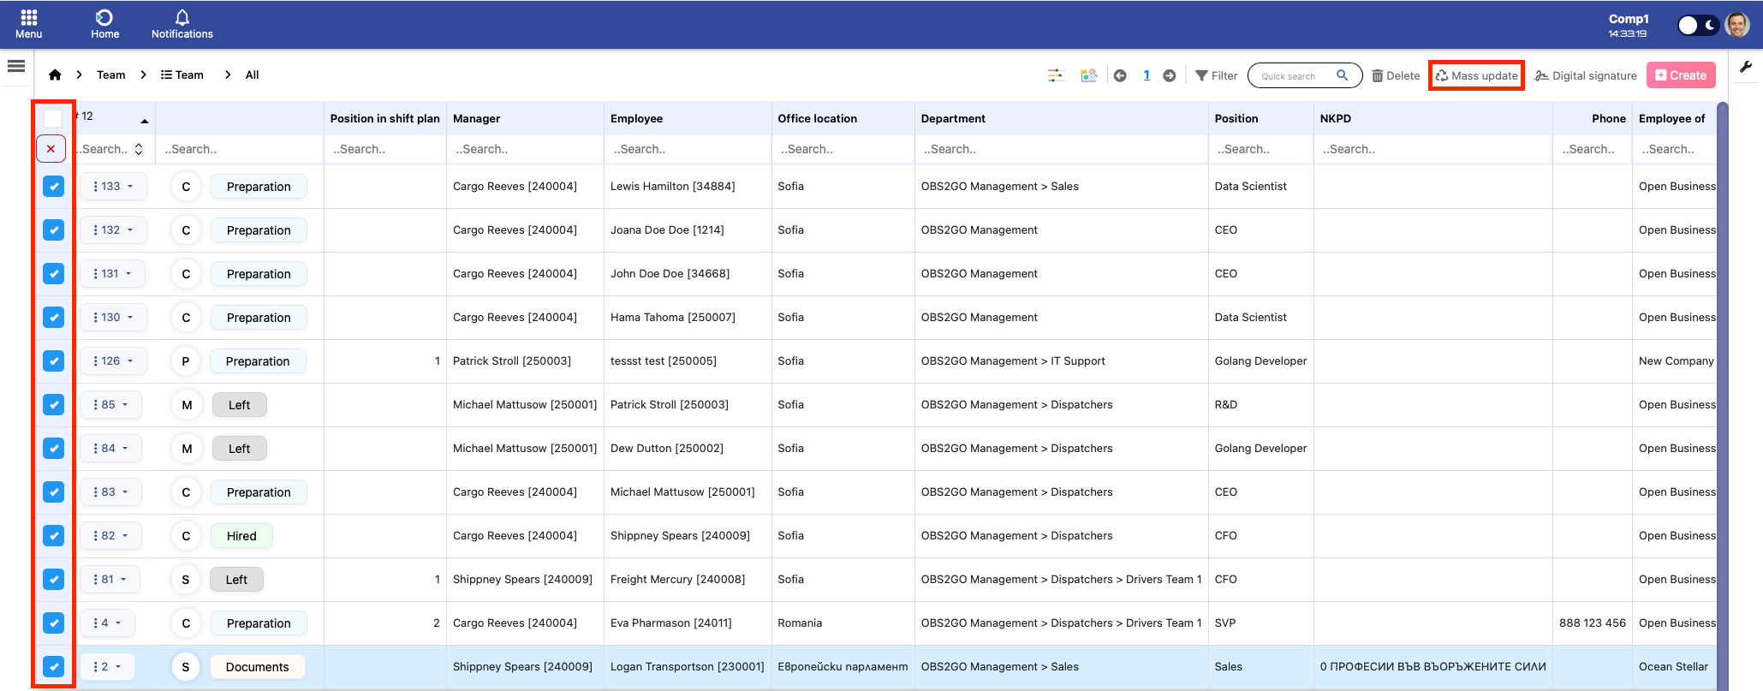Click the wrench settings icon
The image size is (1763, 691).
click(1746, 67)
